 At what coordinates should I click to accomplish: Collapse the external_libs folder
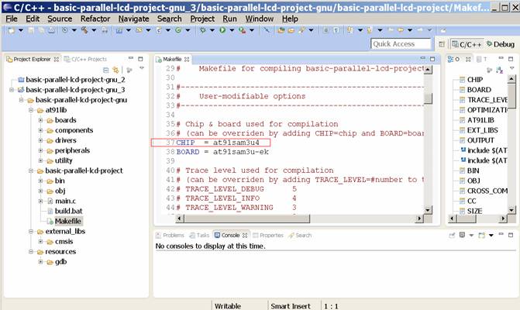(31, 232)
